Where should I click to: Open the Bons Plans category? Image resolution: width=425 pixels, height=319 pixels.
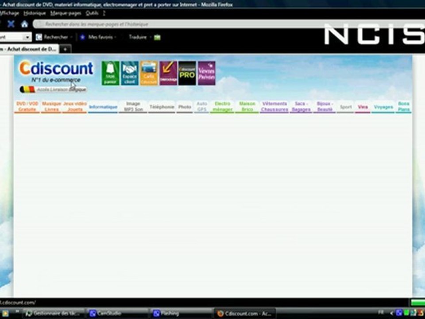(404, 107)
